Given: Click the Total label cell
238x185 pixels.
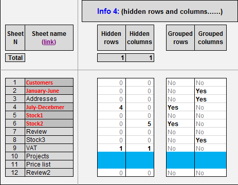Looking at the screenshot, I should 15,58.
